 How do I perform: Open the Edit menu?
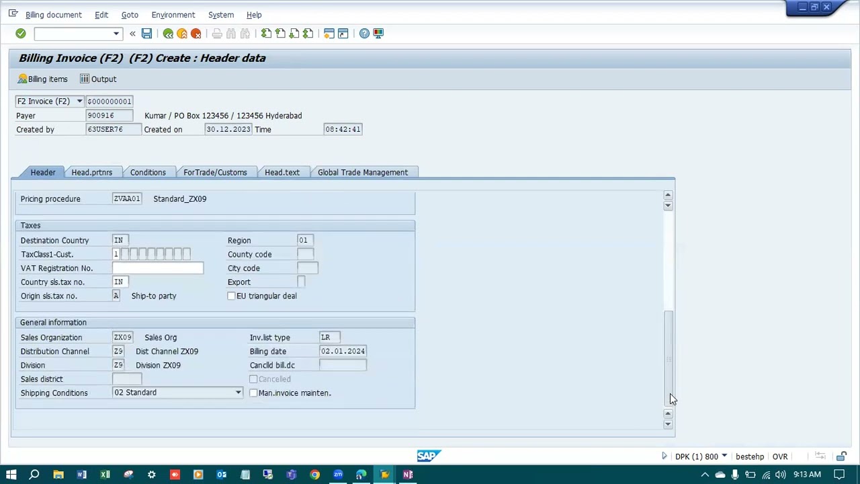click(x=101, y=15)
